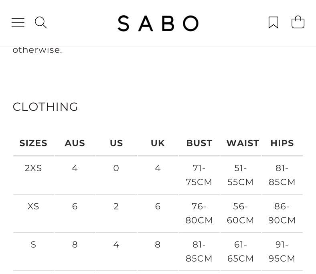
Task: Open the search magnifier icon
Action: [41, 22]
